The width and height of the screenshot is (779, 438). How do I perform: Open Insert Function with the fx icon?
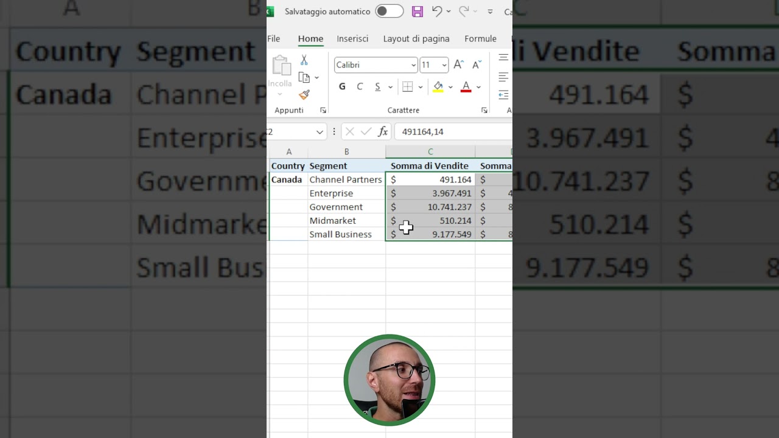point(383,131)
